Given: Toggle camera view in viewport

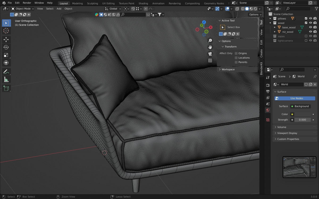Looking at the screenshot, I should (x=210, y=54).
